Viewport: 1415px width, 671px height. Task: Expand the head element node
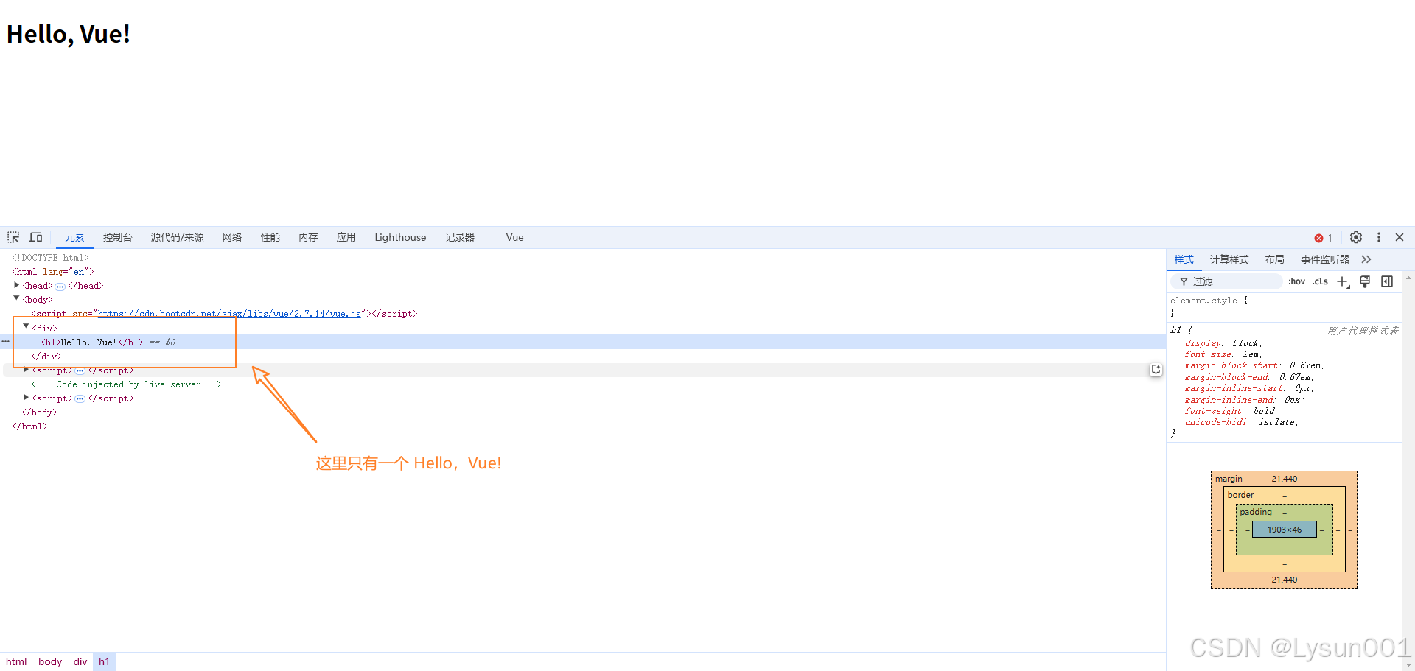click(16, 285)
